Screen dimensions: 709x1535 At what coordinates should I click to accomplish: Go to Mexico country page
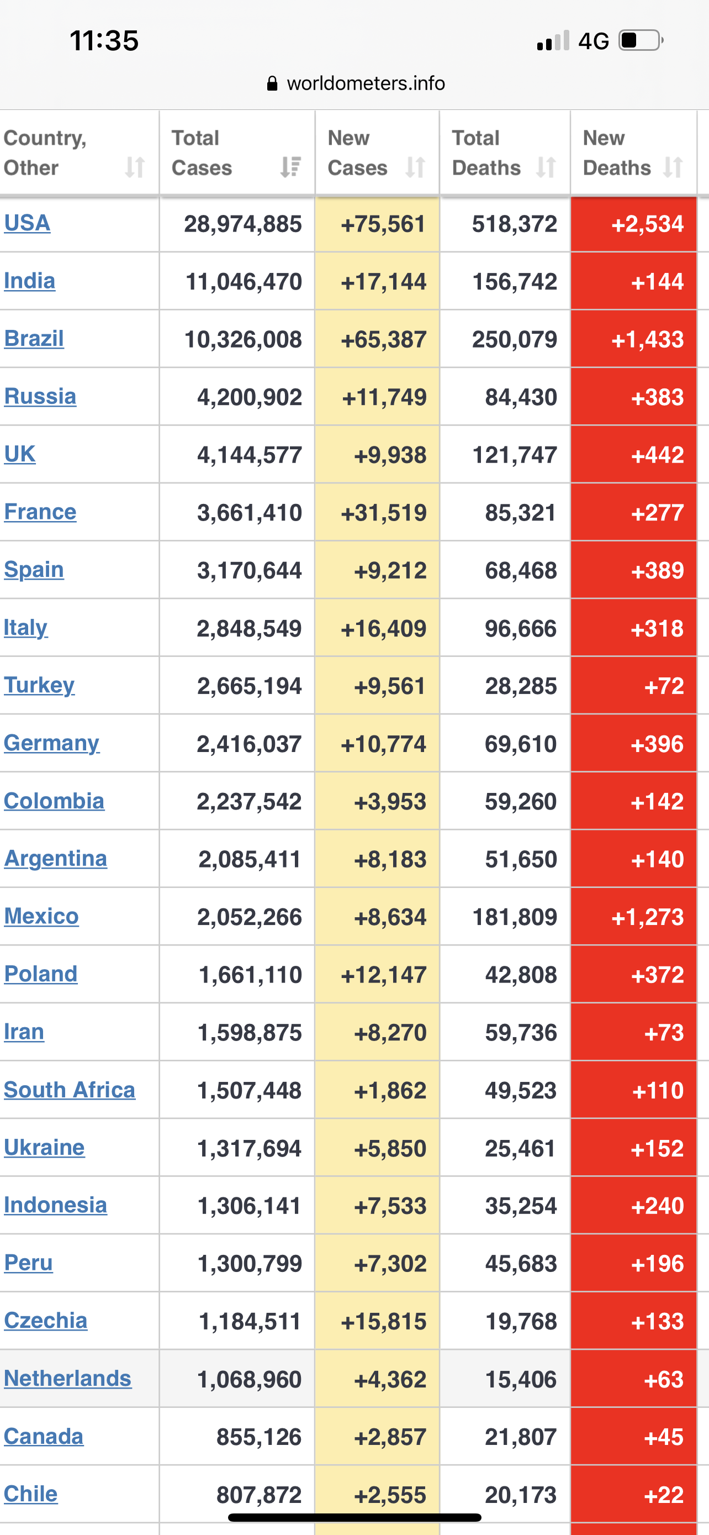[x=41, y=916]
